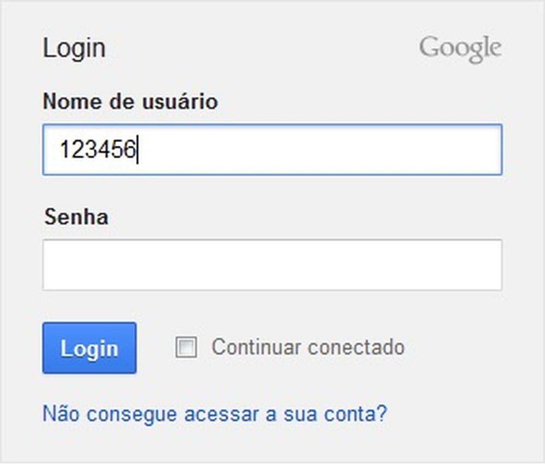The image size is (545, 465).
Task: Click the "Senha" field label
Action: (76, 217)
